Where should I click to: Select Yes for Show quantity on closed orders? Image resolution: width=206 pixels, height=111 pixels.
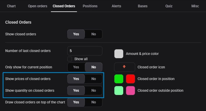(x=76, y=91)
